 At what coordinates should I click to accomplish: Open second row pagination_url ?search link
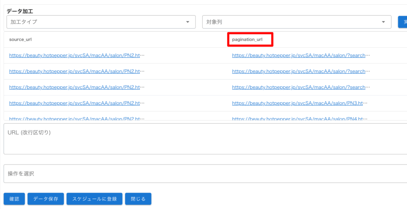pyautogui.click(x=300, y=71)
